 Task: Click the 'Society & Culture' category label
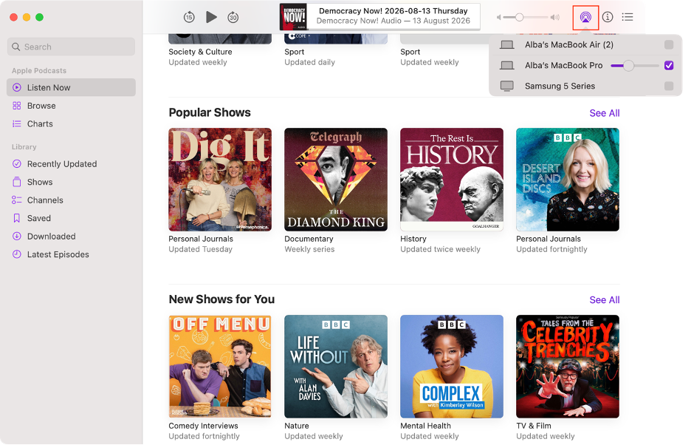[200, 52]
